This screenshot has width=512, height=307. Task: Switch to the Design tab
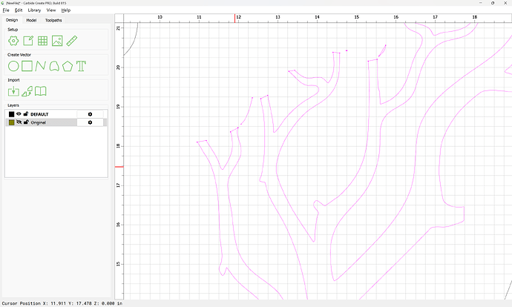coord(12,20)
